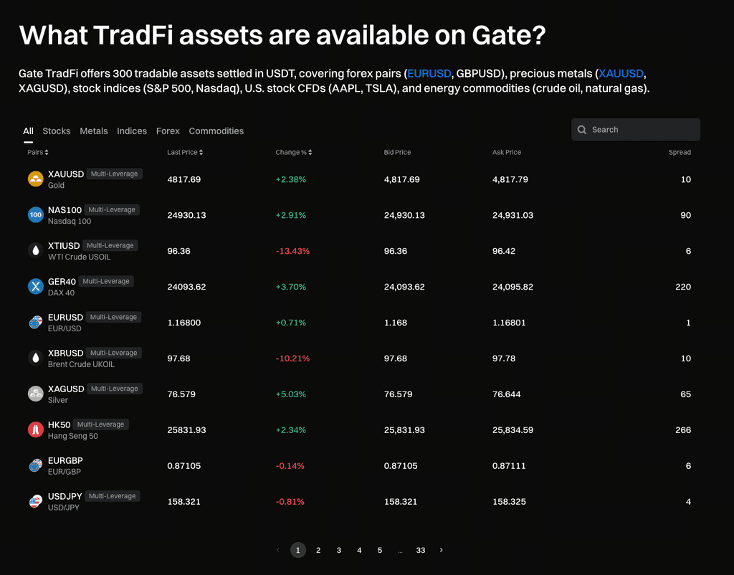Sort by Last Price column
Viewport: 734px width, 575px height.
pyautogui.click(x=185, y=152)
